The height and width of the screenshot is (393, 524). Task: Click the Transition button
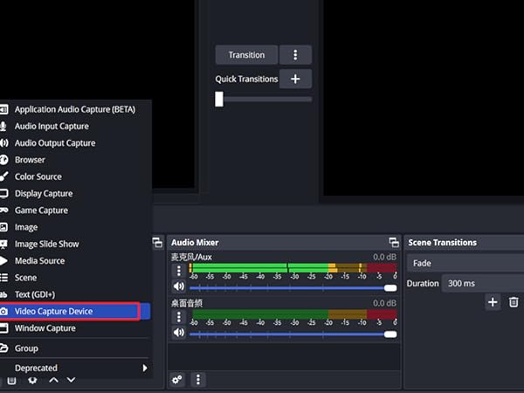(246, 55)
